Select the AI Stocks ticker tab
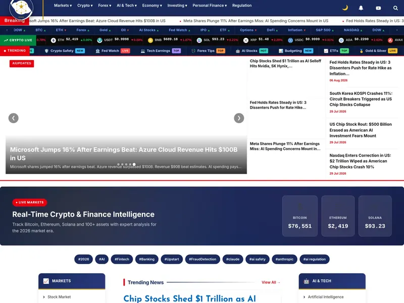 click(149, 30)
